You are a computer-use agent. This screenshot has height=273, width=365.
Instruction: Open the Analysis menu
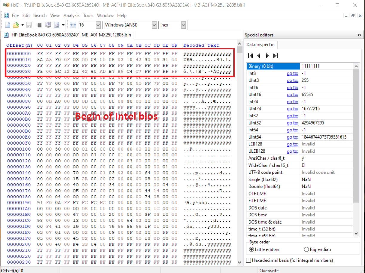click(x=71, y=15)
